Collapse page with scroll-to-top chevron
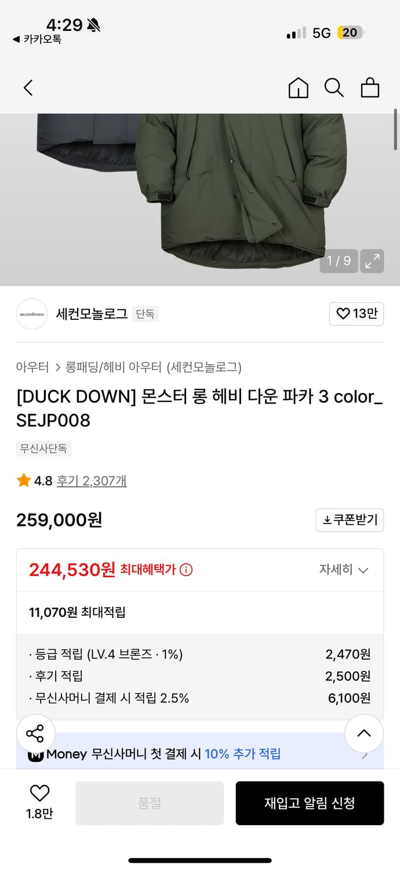This screenshot has height=871, width=400. (x=363, y=733)
